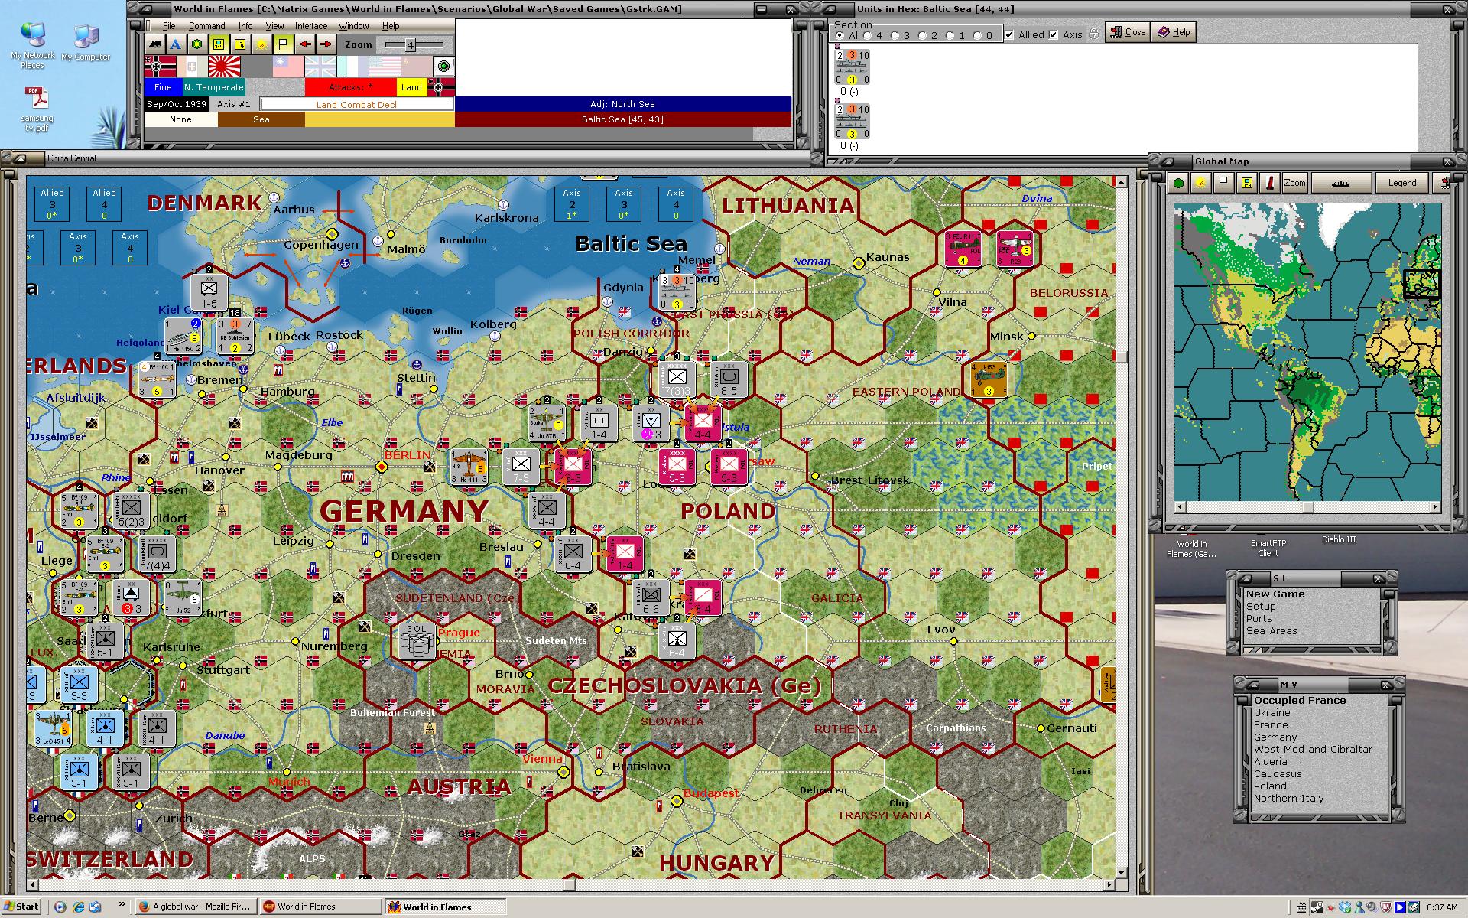Click the yellow starburst icon in main toolbar
The width and height of the screenshot is (1468, 918).
[261, 44]
